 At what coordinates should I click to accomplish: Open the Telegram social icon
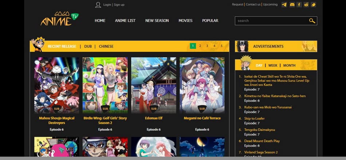point(284,5)
